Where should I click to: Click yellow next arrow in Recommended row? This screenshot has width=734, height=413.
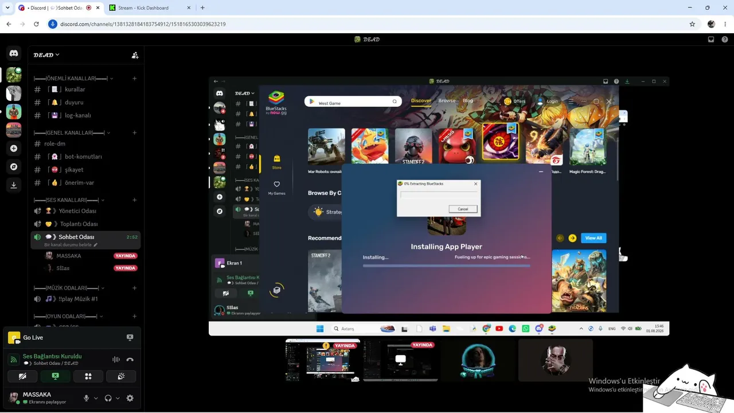coord(572,238)
